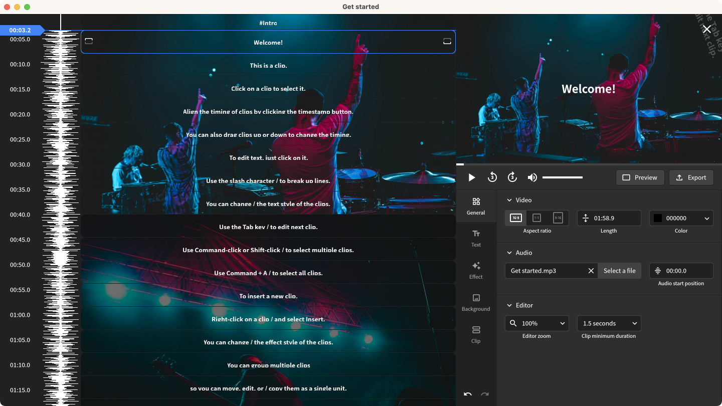Switch to the Text tab

(x=476, y=238)
